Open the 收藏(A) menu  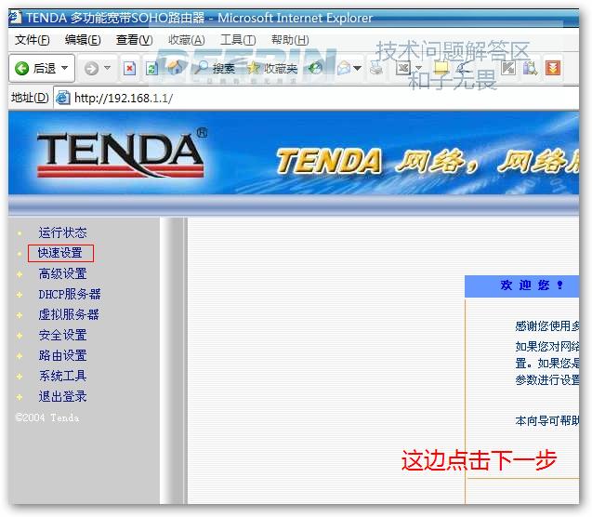(186, 40)
